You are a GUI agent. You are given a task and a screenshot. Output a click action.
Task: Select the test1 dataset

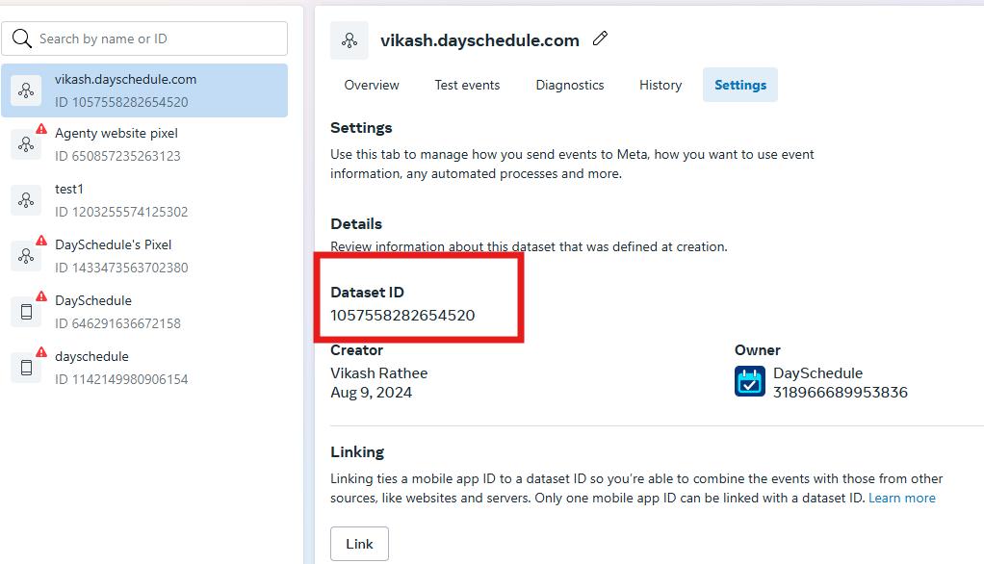pos(144,200)
